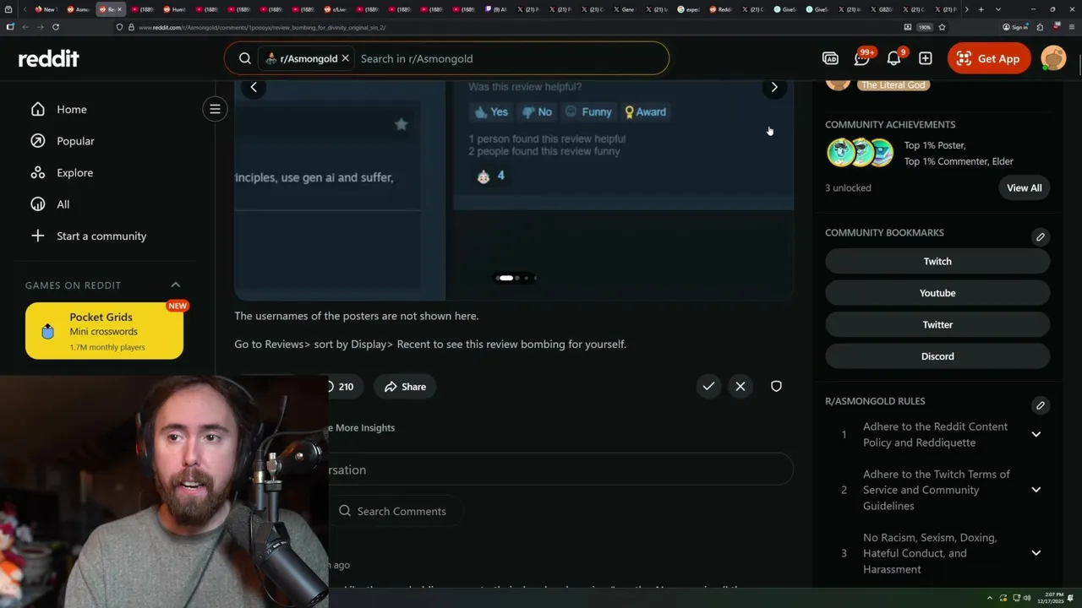
Task: Remove the post with the X icon
Action: tap(740, 386)
